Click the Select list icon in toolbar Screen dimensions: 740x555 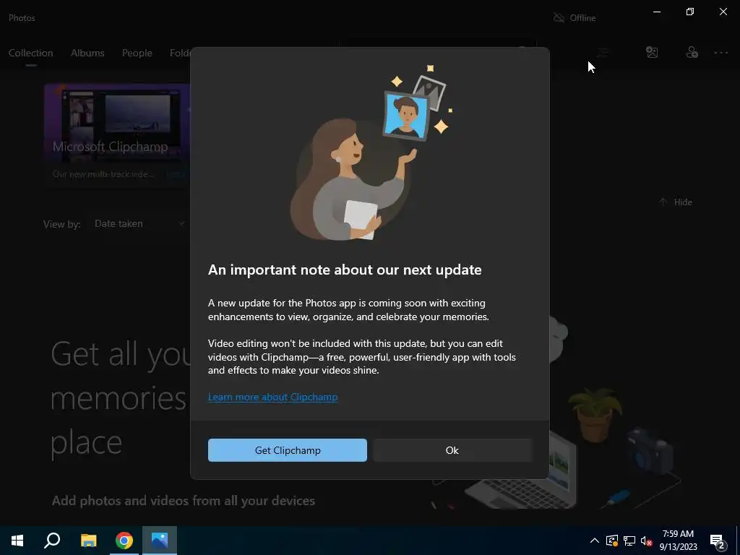(603, 52)
